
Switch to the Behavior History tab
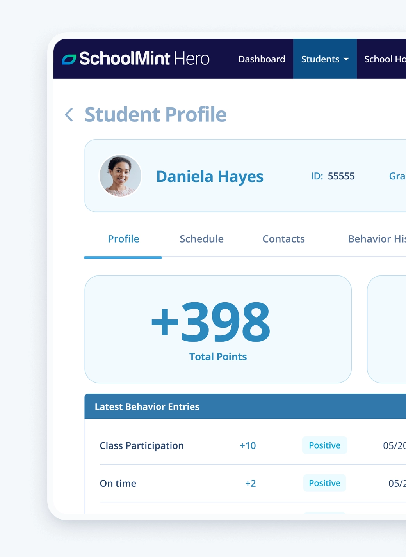coord(377,239)
